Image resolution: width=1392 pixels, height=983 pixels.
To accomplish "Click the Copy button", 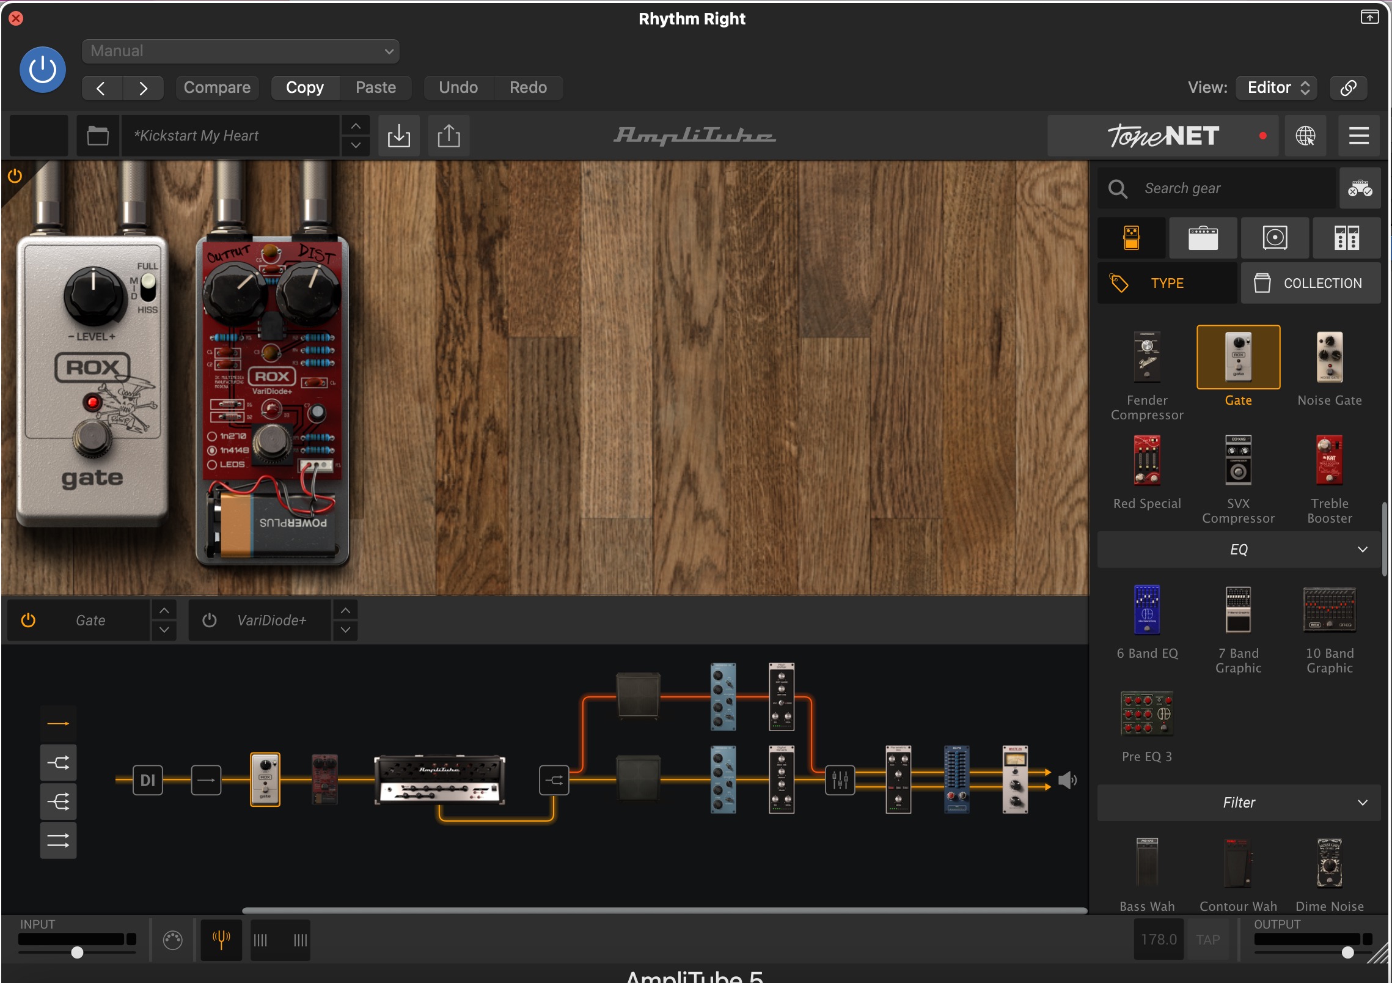I will (x=305, y=88).
